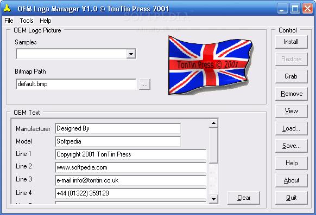Open the Help menu
Viewport: 316px width, 215px height.
46,21
